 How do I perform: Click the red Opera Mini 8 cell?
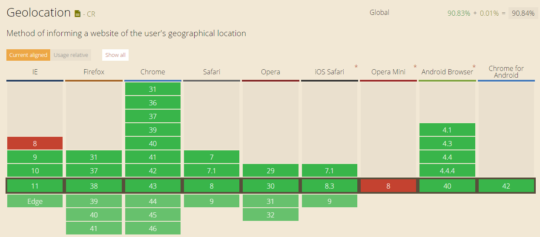pos(388,186)
